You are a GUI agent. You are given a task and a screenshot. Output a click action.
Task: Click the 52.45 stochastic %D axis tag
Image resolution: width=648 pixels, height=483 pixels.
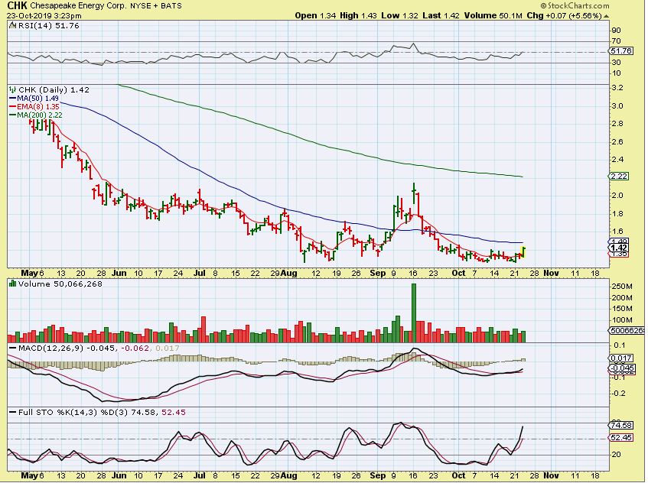621,437
